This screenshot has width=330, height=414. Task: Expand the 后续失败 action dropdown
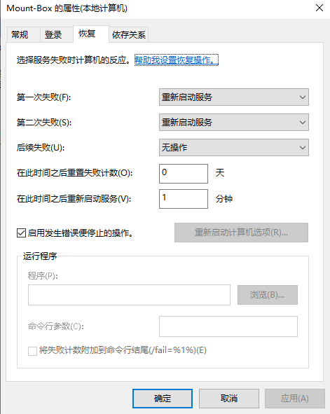(233, 147)
